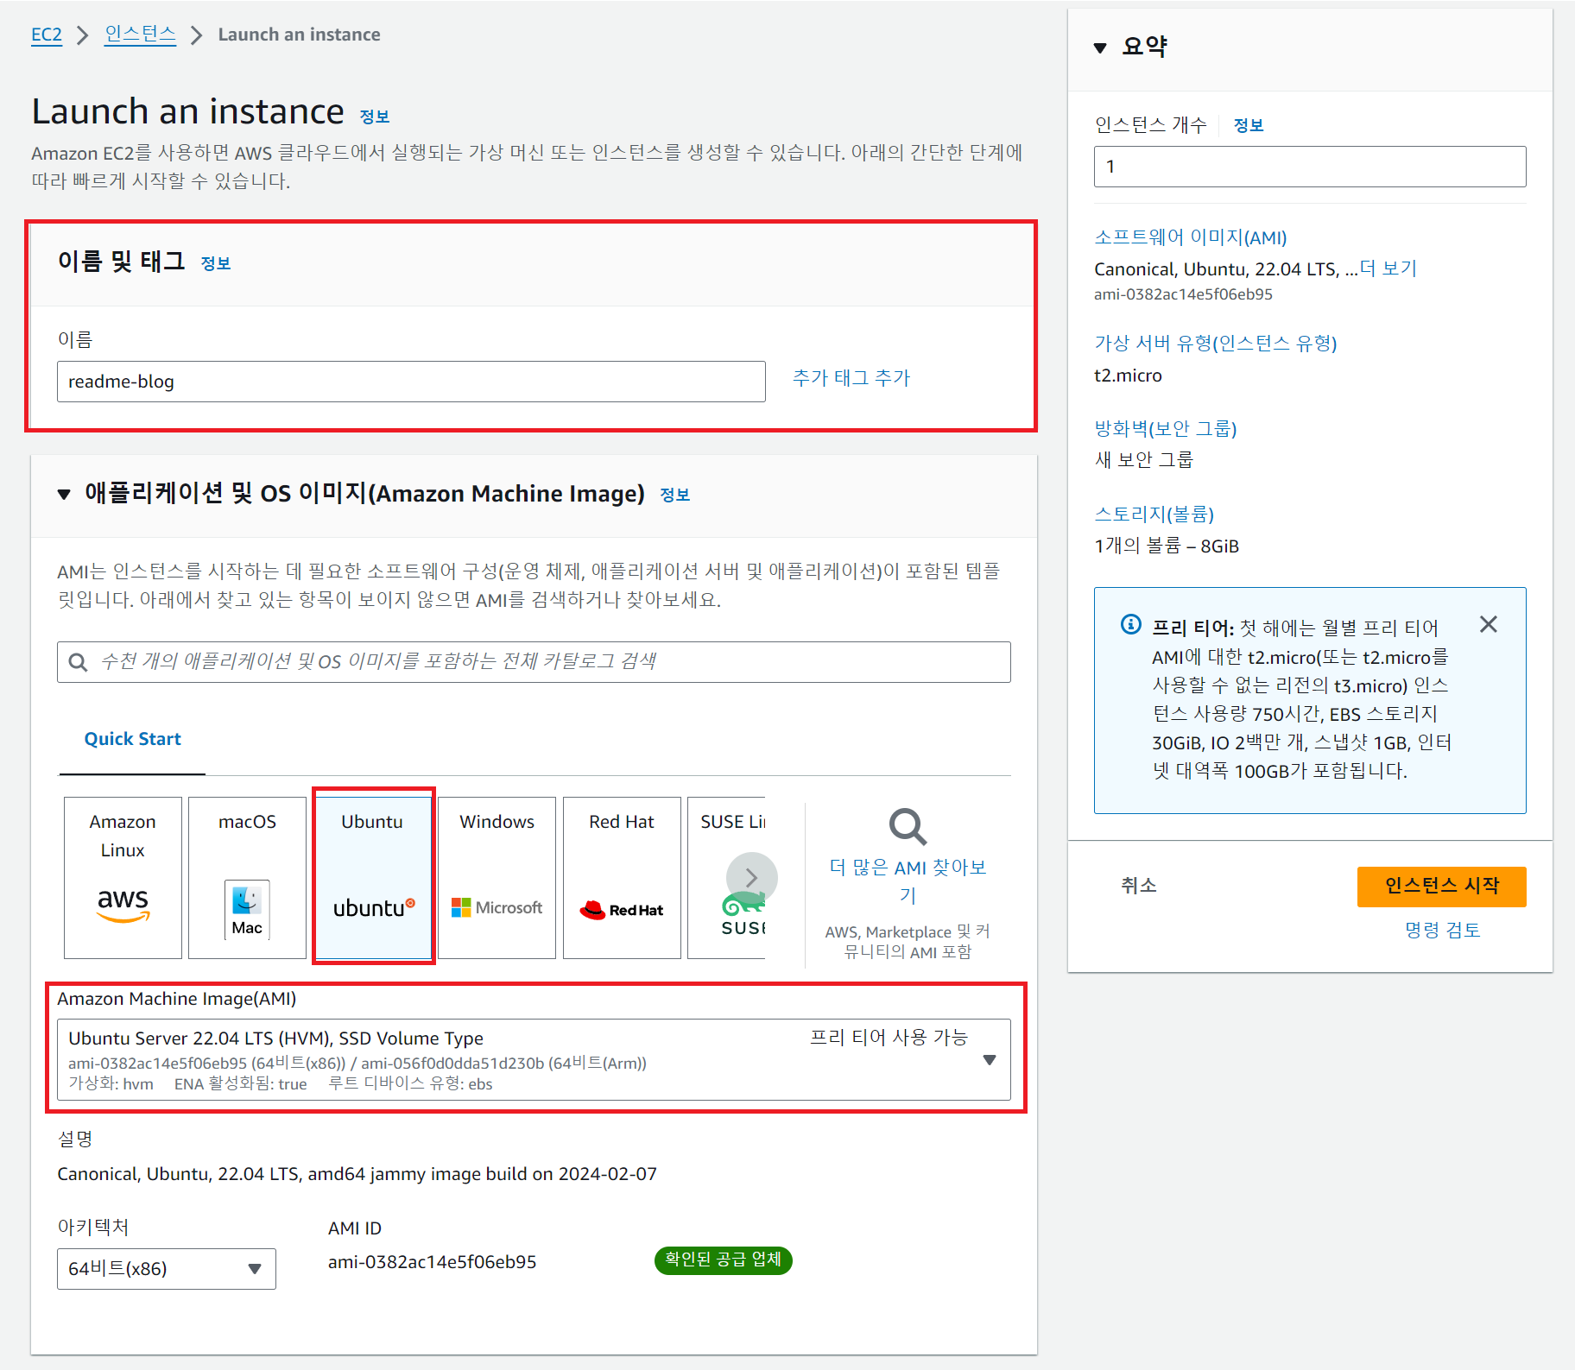Open the 인스턴스 breadcrumb link
Viewport: 1575px width, 1370px height.
[140, 35]
